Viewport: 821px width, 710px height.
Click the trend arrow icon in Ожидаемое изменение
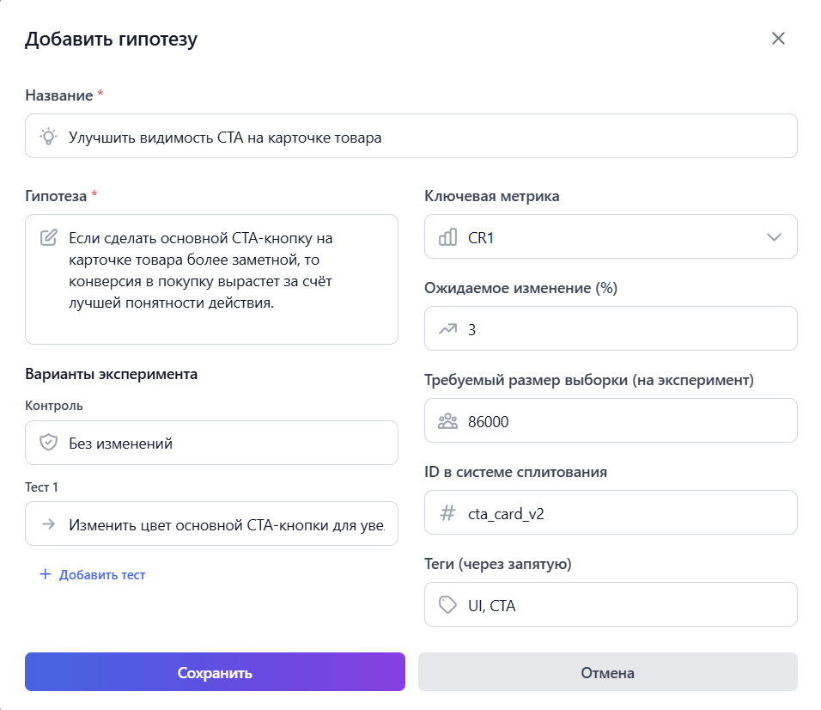pos(447,328)
